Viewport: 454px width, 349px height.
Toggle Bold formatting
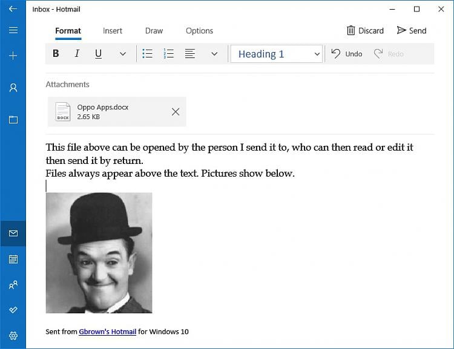pyautogui.click(x=56, y=54)
